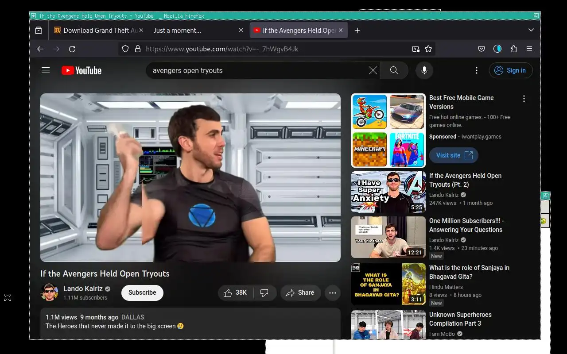This screenshot has height=354, width=567.
Task: Open Firefox application hamburger menu
Action: pyautogui.click(x=529, y=49)
